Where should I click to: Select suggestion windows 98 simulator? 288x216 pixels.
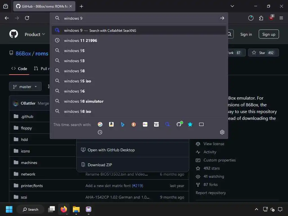point(139,101)
